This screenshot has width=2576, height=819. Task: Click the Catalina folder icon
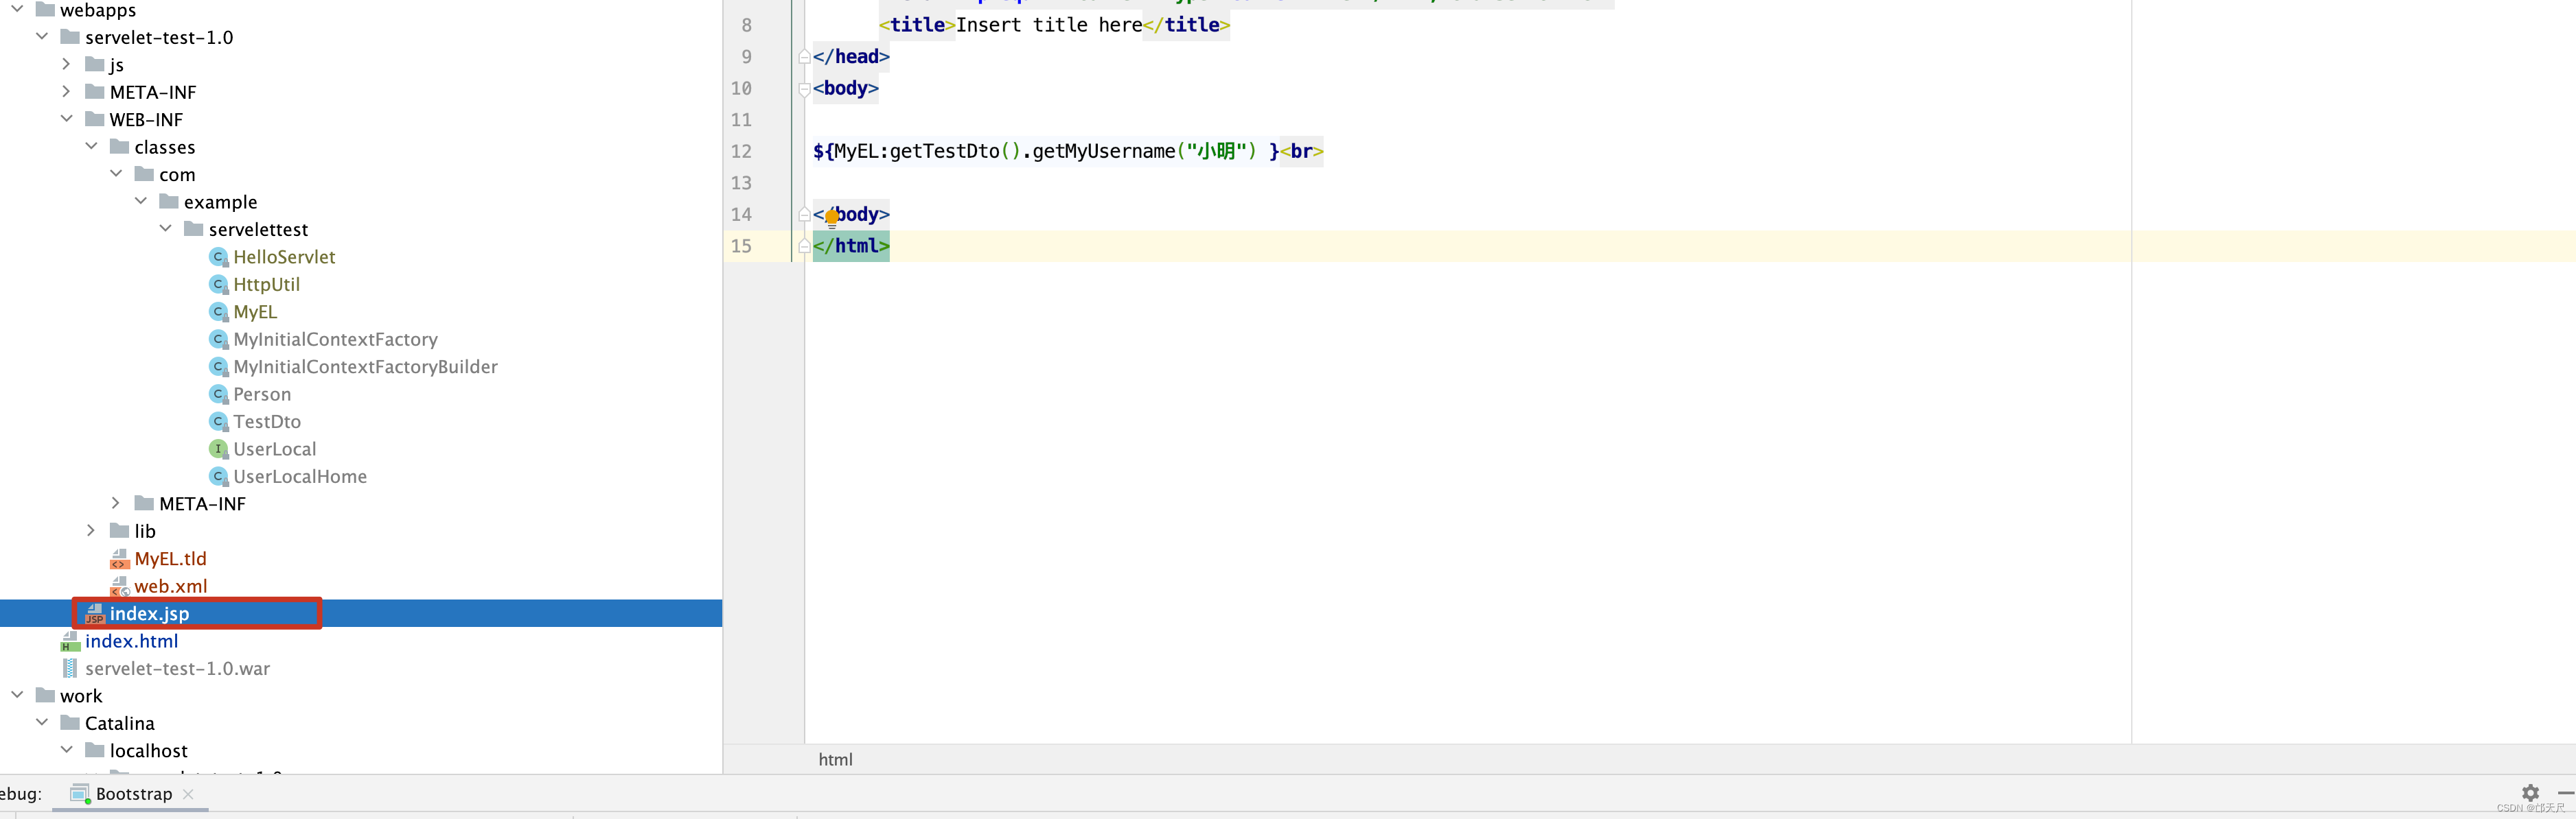[70, 723]
